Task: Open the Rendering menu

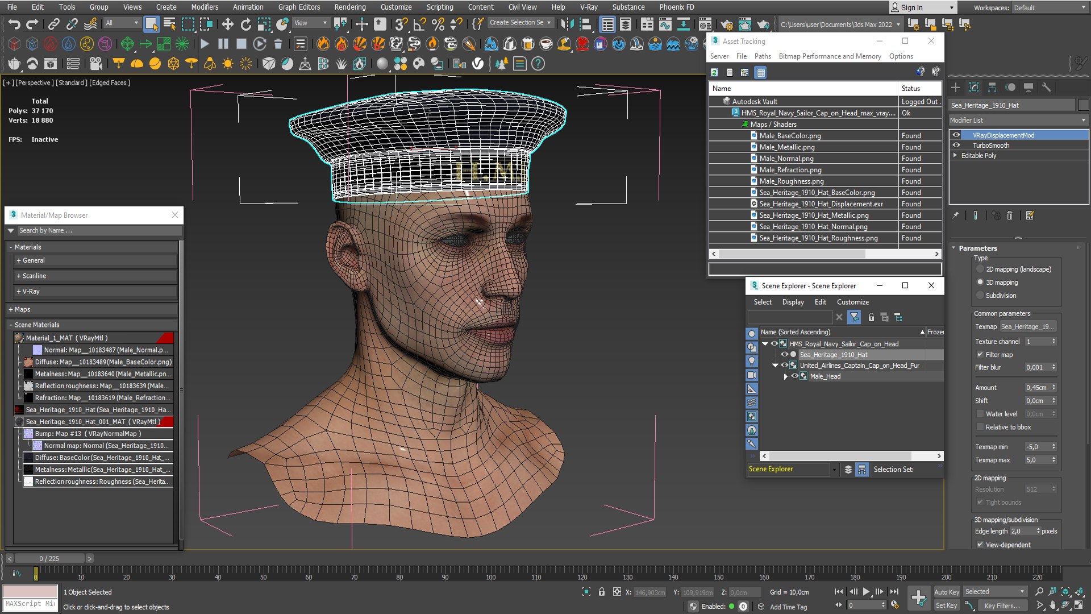Action: (350, 7)
